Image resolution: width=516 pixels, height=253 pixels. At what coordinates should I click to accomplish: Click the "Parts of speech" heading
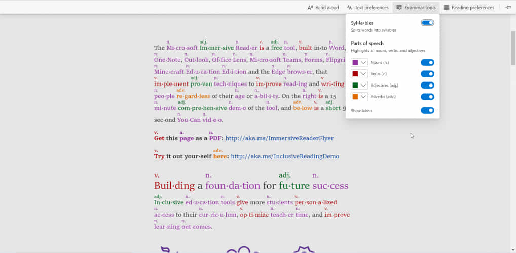pos(367,43)
